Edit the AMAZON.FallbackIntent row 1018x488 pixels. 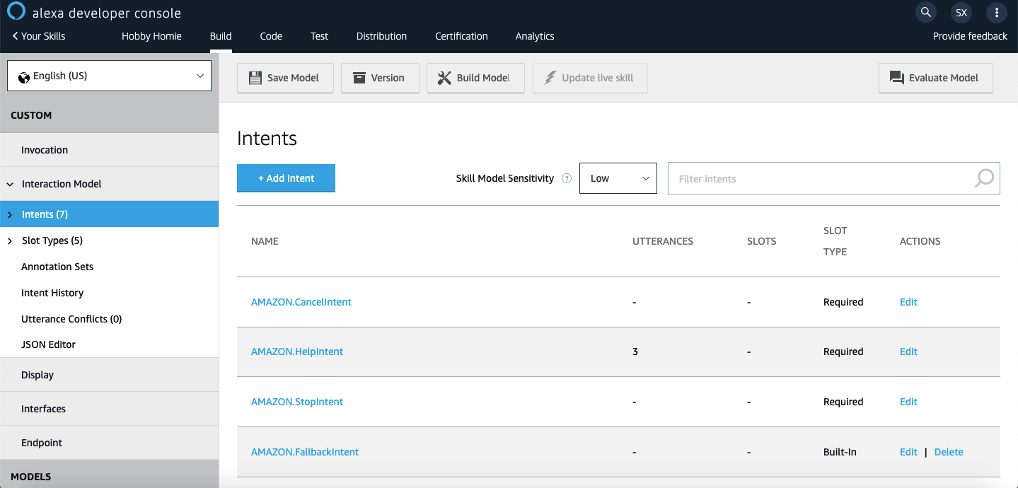tap(908, 452)
